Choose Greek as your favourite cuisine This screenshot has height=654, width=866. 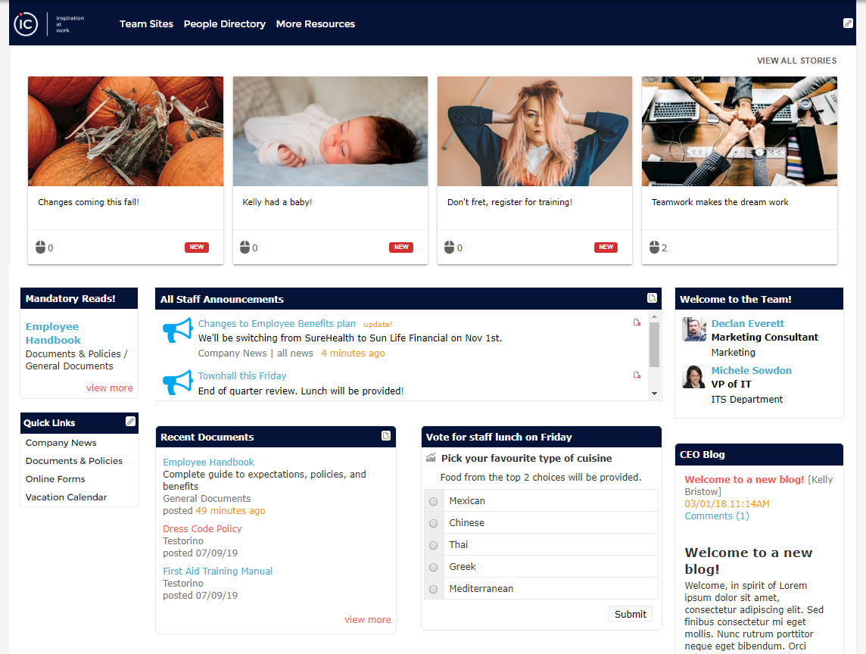(x=433, y=566)
